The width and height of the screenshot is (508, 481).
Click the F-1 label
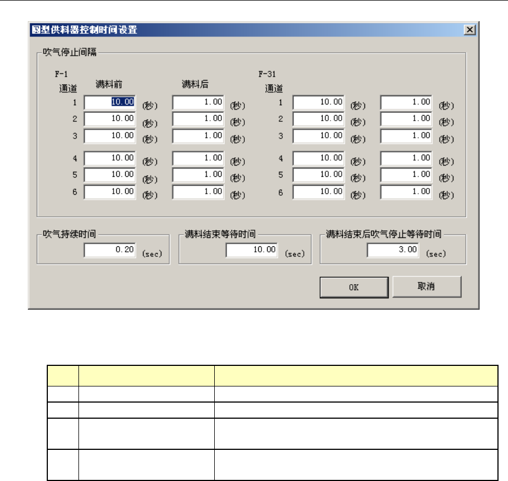(x=61, y=74)
